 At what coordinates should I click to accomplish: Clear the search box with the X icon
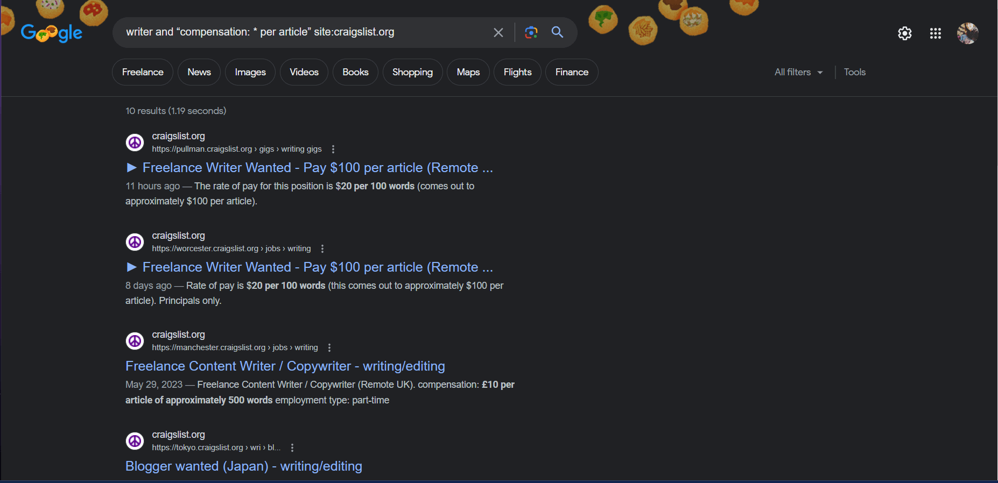point(498,32)
